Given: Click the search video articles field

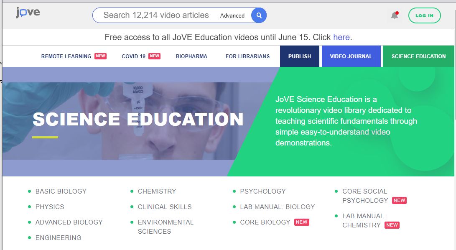Looking at the screenshot, I should 156,15.
